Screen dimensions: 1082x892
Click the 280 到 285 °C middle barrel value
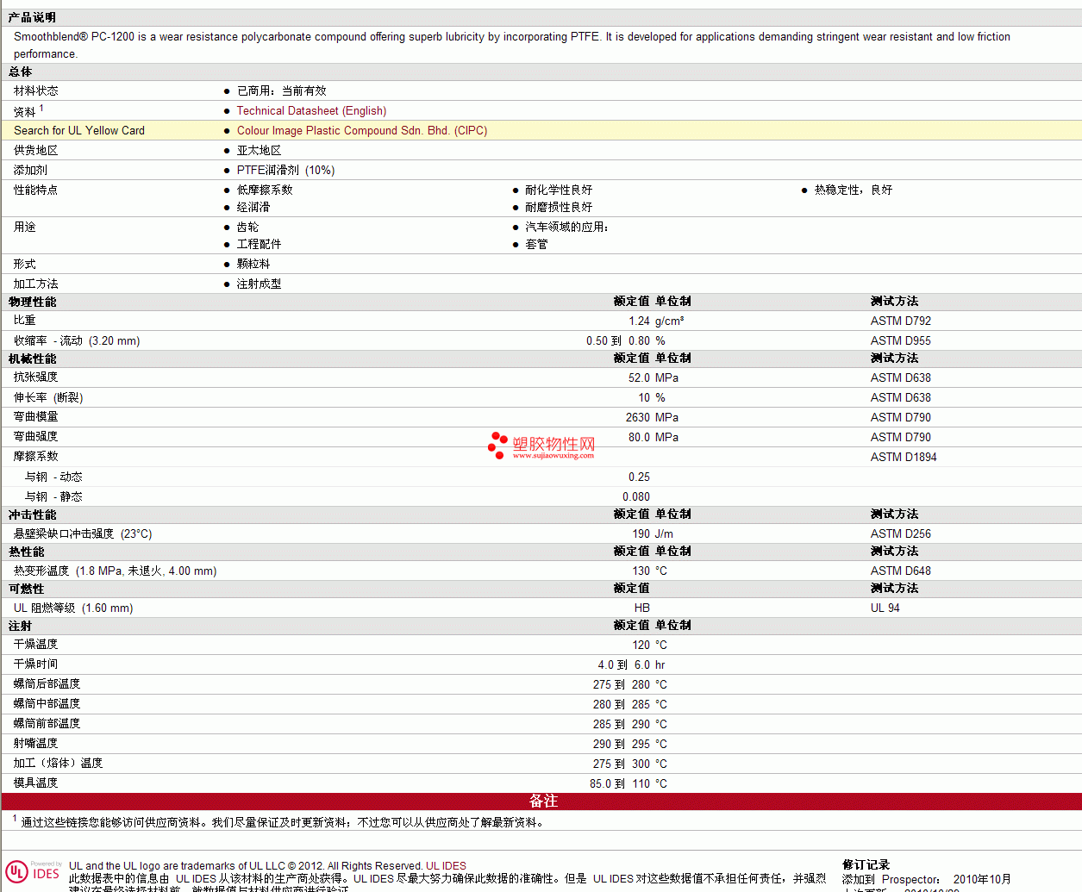(630, 704)
